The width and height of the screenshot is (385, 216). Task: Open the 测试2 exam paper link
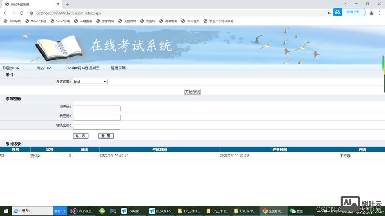[35, 156]
